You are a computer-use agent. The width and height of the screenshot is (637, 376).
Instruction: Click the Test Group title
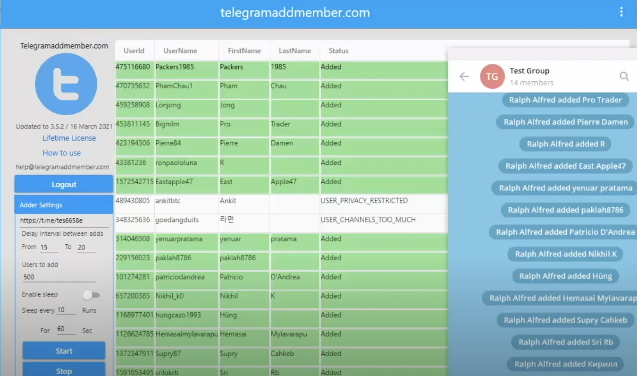click(529, 71)
